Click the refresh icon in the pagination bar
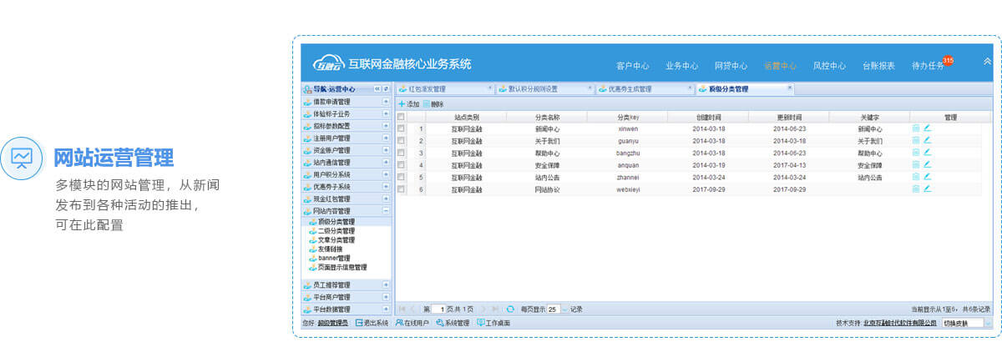Image resolution: width=1002 pixels, height=357 pixels. 510,309
